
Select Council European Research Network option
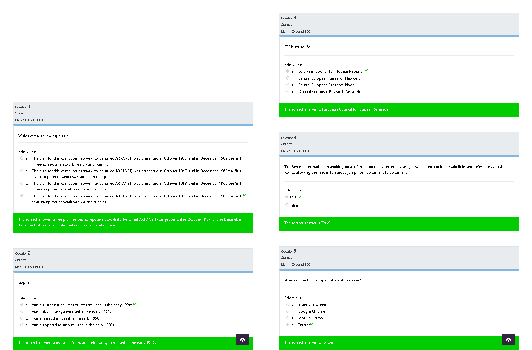click(288, 91)
